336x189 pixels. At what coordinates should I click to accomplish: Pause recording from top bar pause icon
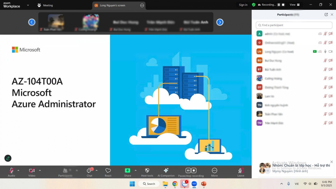tap(279, 5)
